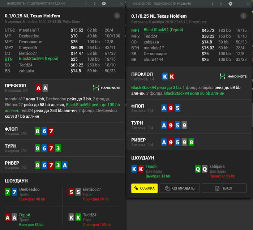Click Hand2Note logo in right preflop section
The image size is (253, 230).
tap(233, 77)
